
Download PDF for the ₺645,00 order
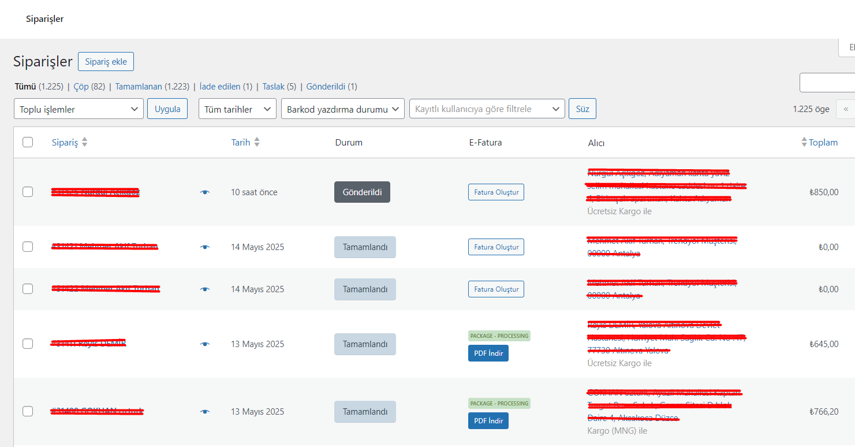[x=488, y=353]
